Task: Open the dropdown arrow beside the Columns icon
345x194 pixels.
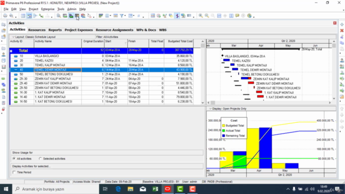Action: coord(111,16)
